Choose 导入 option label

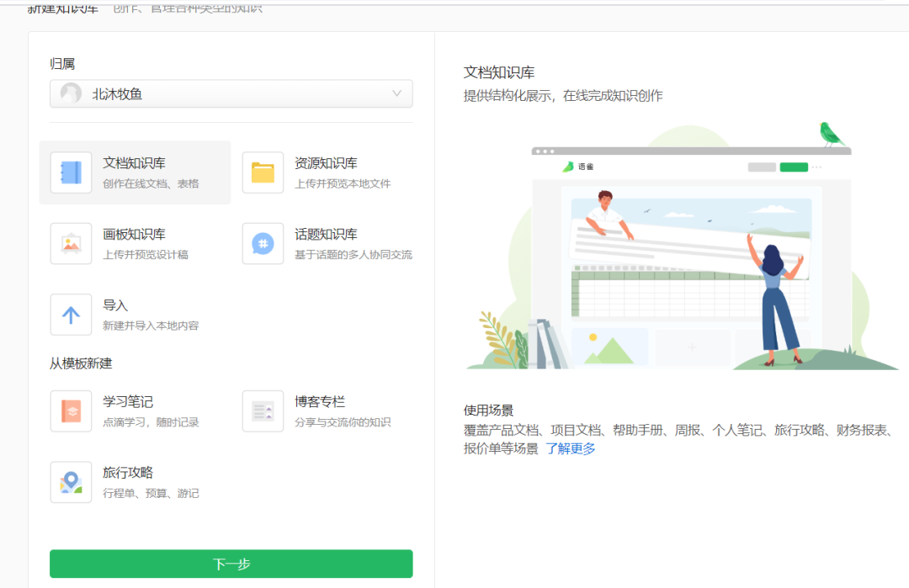[x=115, y=305]
